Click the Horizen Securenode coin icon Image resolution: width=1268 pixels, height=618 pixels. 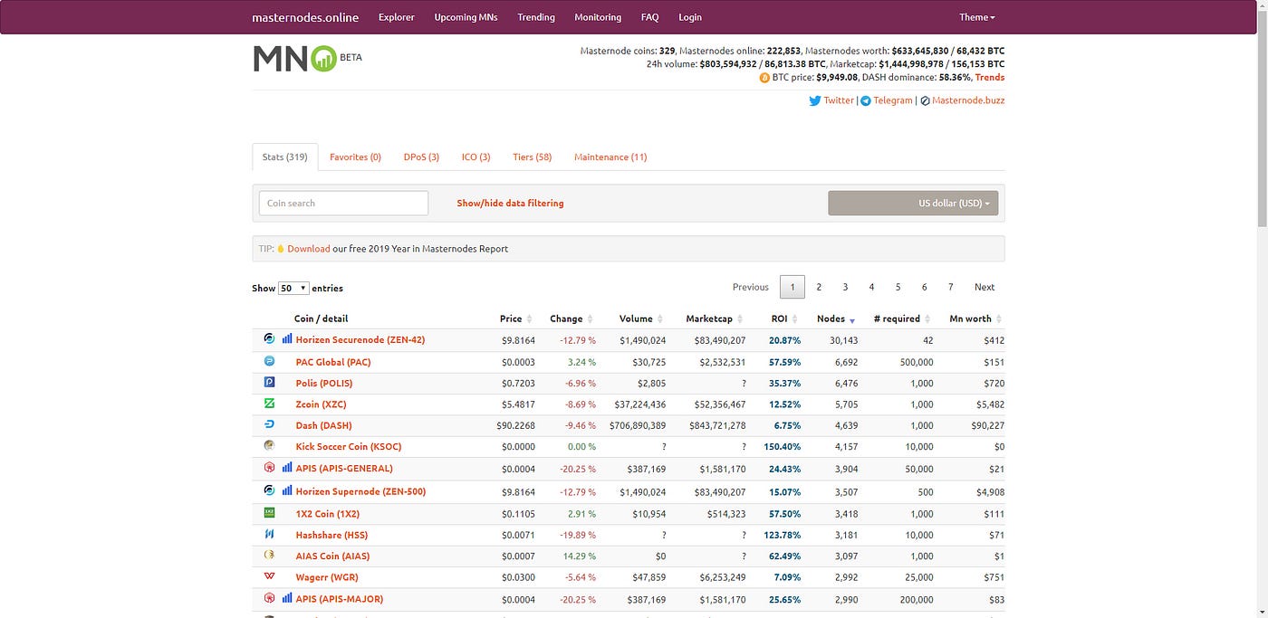click(269, 338)
